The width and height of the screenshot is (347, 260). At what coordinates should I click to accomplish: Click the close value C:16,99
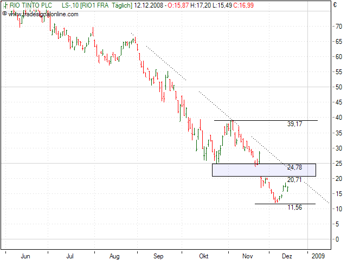(x=243, y=5)
